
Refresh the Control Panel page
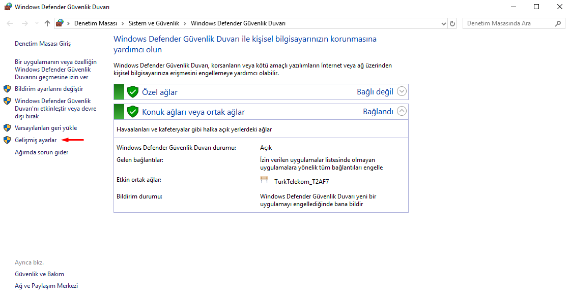(x=452, y=23)
